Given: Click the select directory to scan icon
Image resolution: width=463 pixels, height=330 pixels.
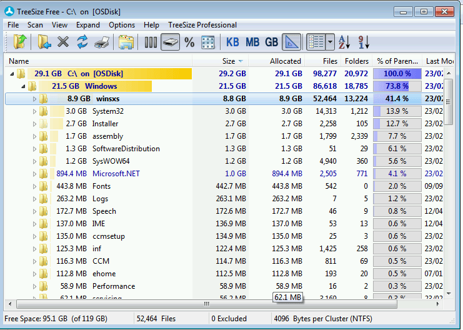Looking at the screenshot, I should pos(44,42).
